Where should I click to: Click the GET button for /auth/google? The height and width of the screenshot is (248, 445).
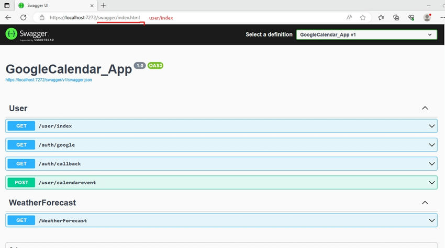click(x=21, y=145)
